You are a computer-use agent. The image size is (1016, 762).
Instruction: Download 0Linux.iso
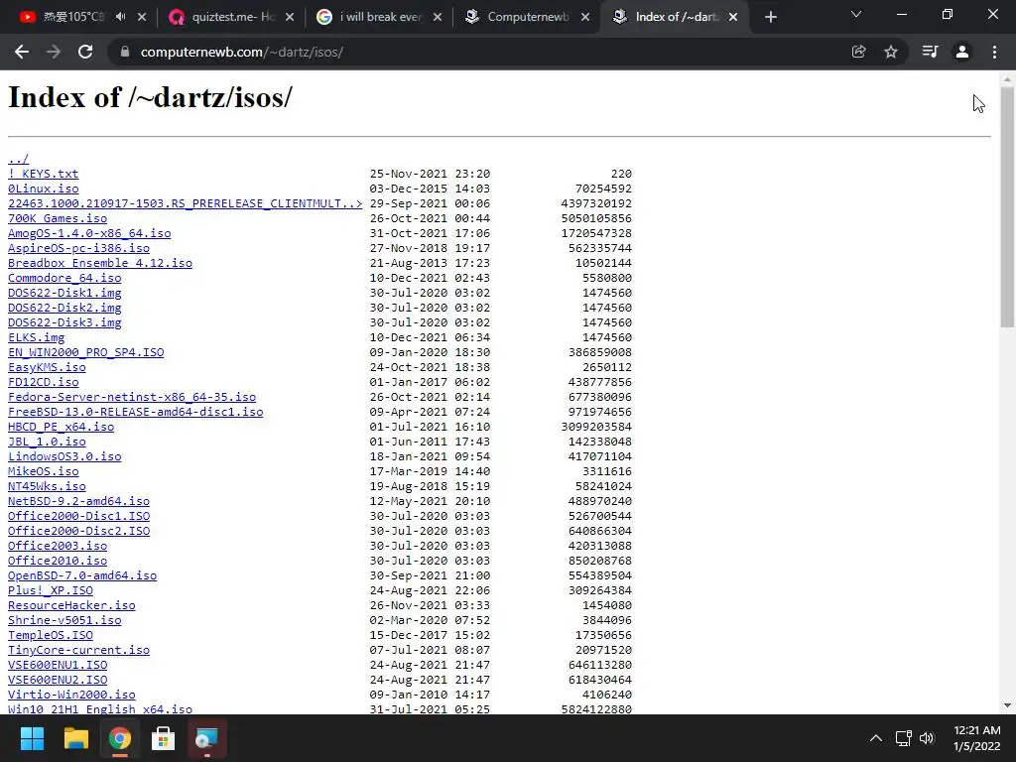click(44, 189)
